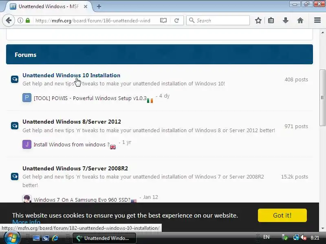Click the '- 4 dy' timestamp

pyautogui.click(x=163, y=96)
